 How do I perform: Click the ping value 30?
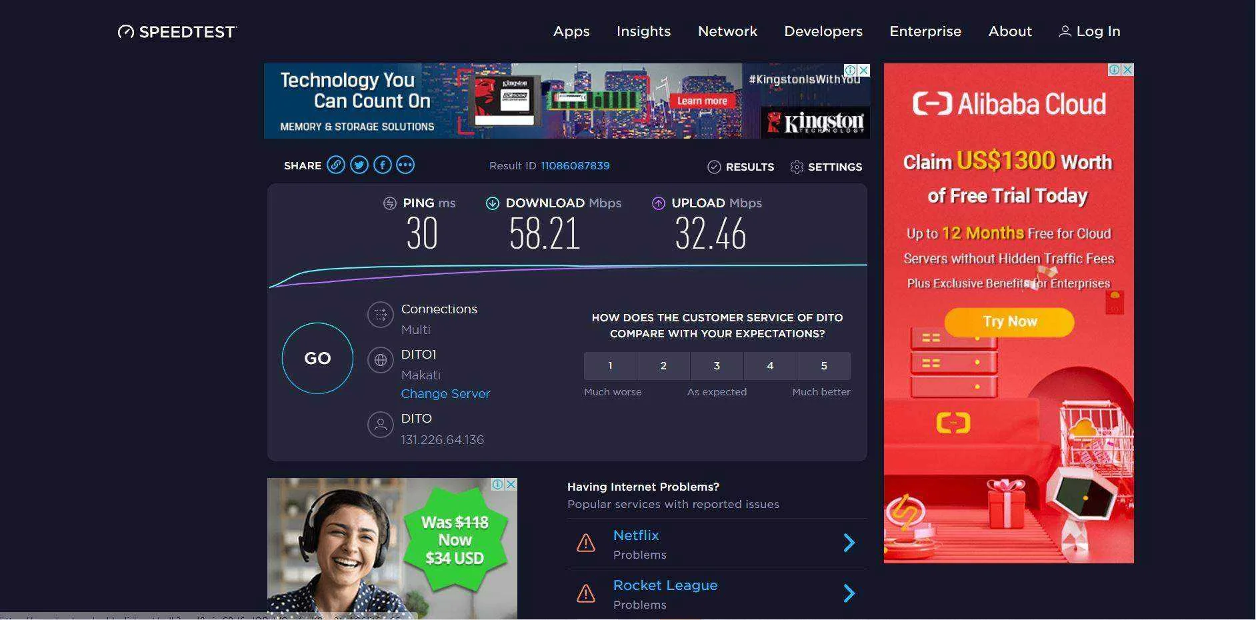(422, 234)
